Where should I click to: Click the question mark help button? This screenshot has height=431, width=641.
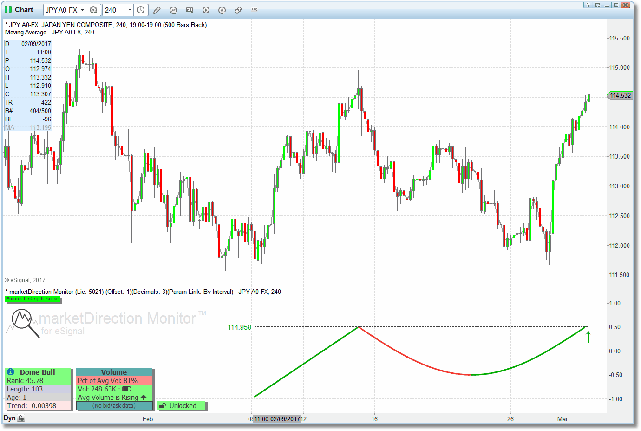[x=588, y=5]
